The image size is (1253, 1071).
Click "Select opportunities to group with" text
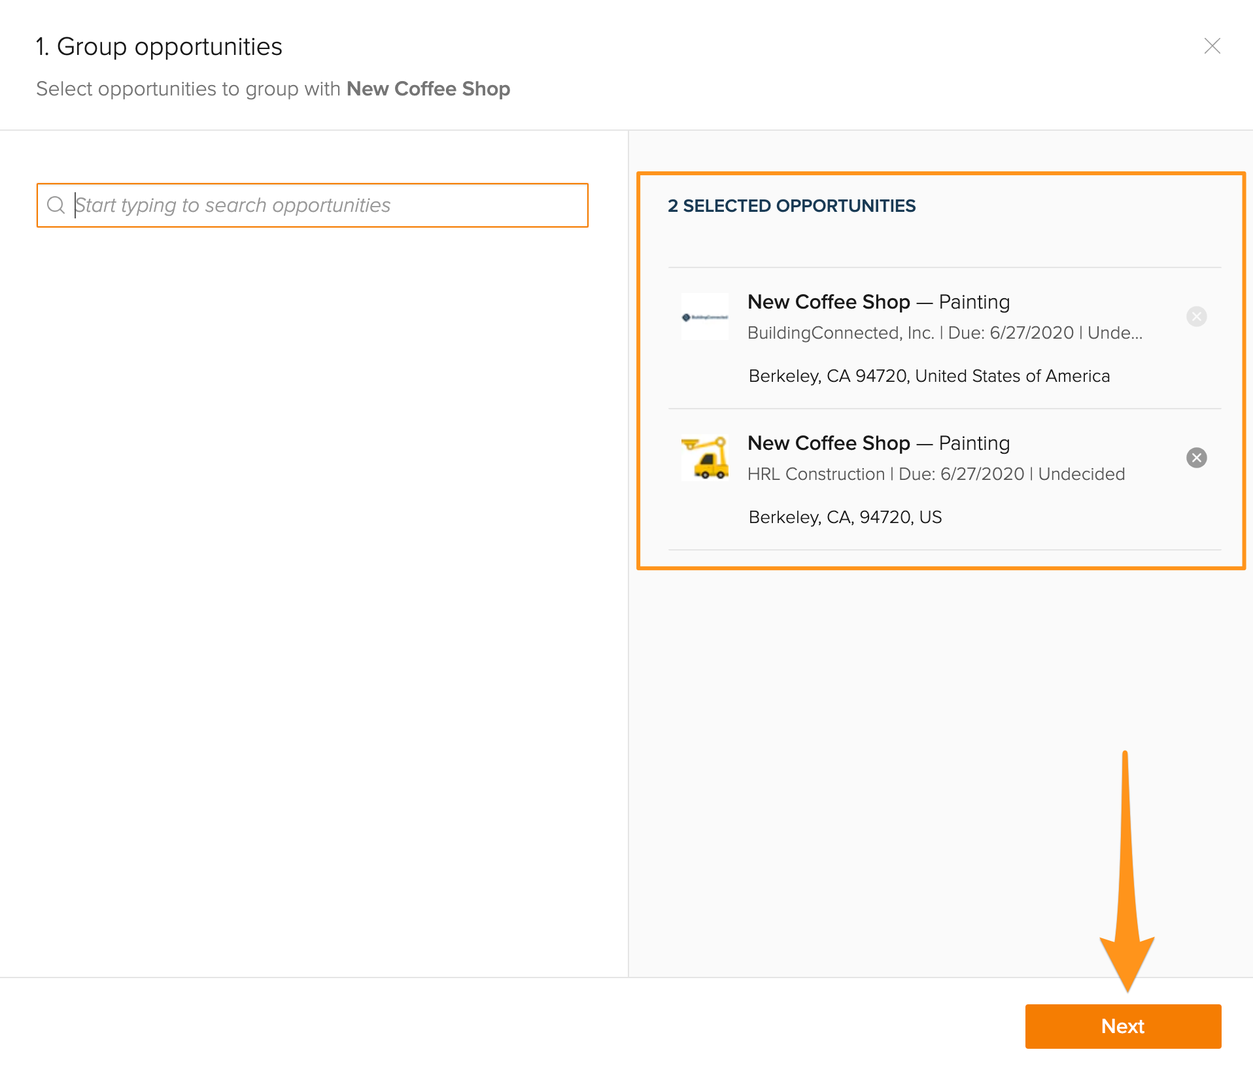(x=188, y=89)
